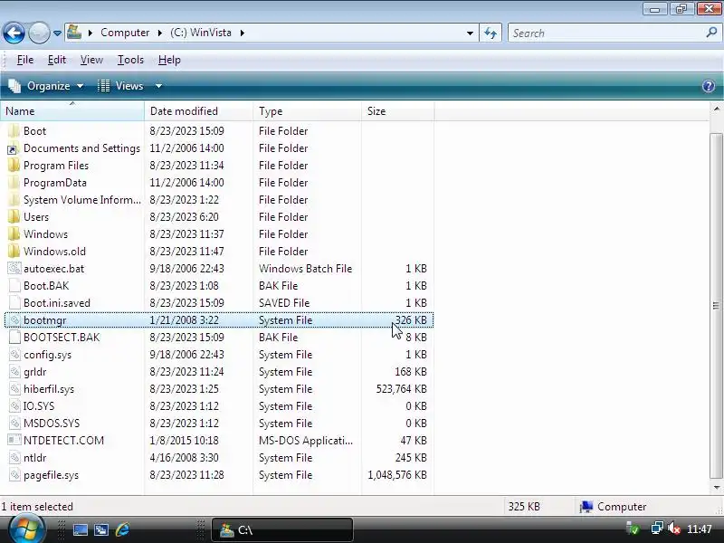Open the help question mark icon
The width and height of the screenshot is (724, 543).
(x=709, y=86)
